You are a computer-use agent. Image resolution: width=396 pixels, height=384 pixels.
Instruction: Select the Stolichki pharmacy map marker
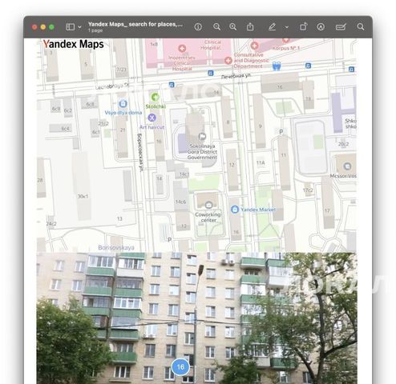(x=156, y=97)
